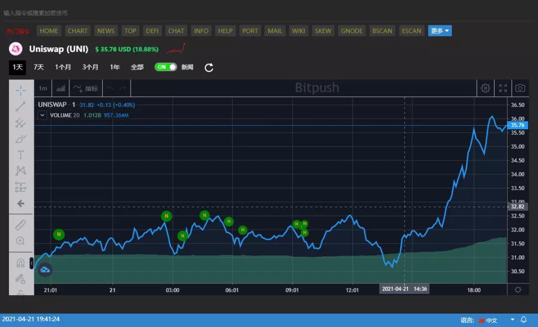Open the axis settings gear
Screen dimensions: 538x327
(x=518, y=290)
